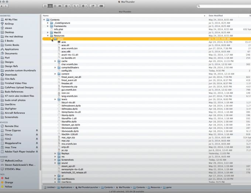Open MyBookLiveDuo shared device

tap(14, 161)
